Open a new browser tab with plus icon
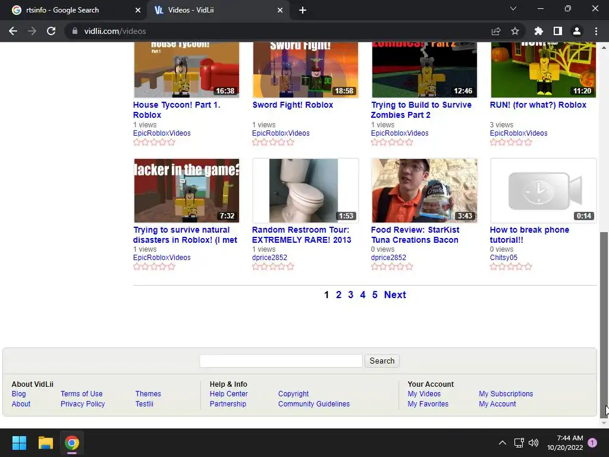 [x=303, y=11]
